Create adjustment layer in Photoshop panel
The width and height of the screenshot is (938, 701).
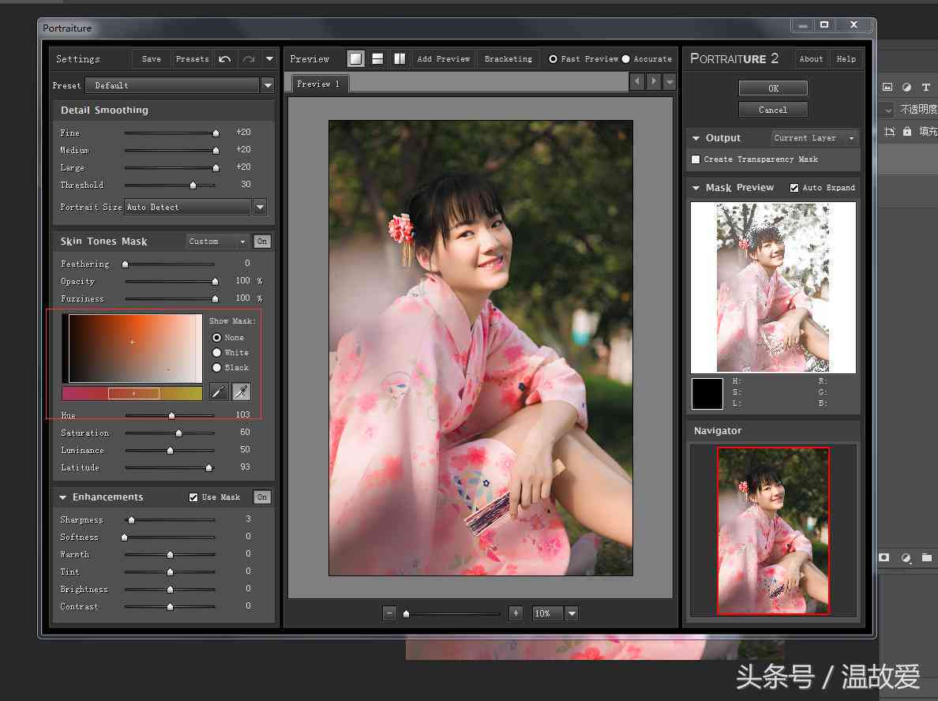coord(906,557)
